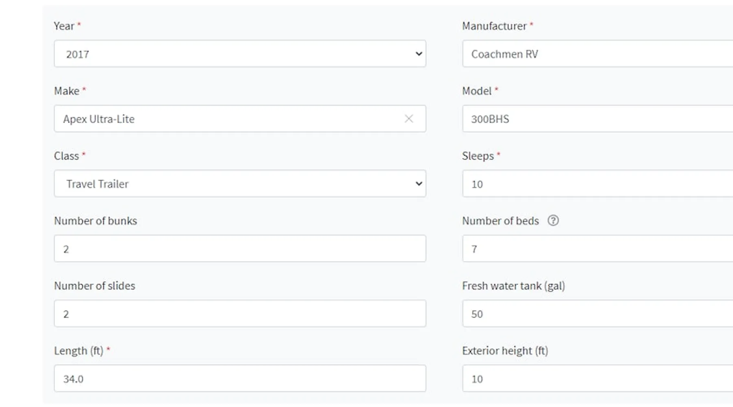Open the help icon beside Number of beds
The height and width of the screenshot is (407, 733).
[553, 221]
